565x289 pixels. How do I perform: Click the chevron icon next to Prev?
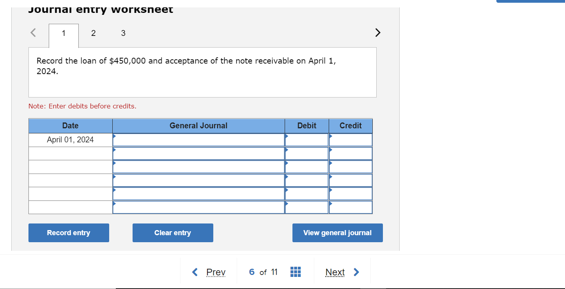(195, 272)
